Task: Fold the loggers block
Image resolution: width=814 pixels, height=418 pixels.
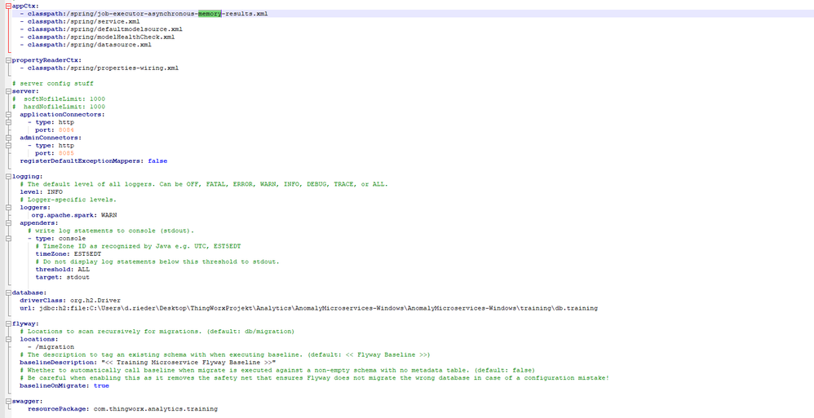Action: 8,208
